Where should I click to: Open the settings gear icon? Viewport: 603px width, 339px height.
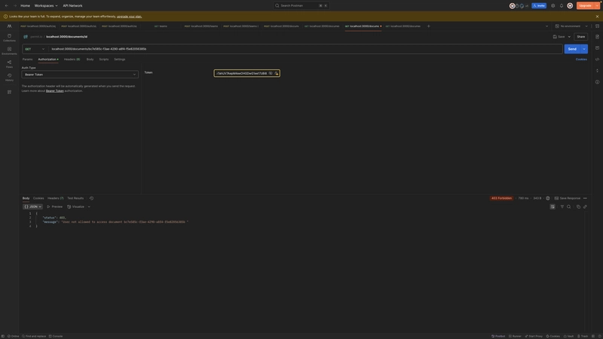(x=553, y=6)
